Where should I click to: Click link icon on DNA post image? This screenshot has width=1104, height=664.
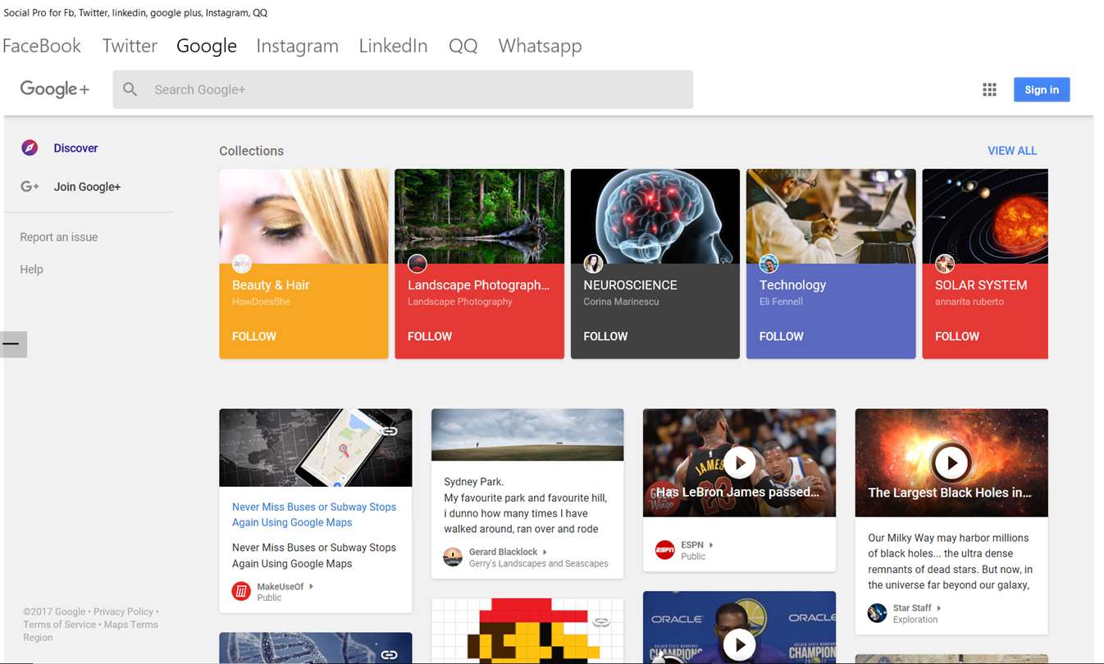coord(390,654)
